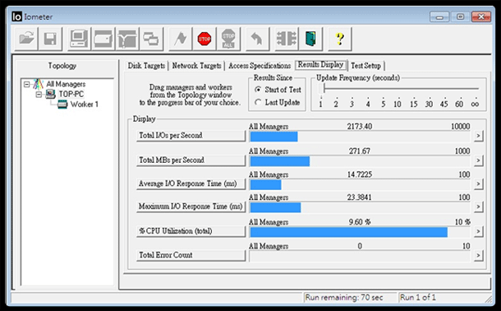Click the Total Error Count empty bar
501x311 pixels.
[360, 256]
